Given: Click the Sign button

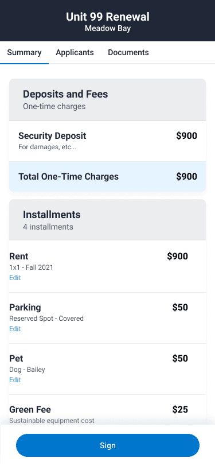Looking at the screenshot, I should click(108, 445).
